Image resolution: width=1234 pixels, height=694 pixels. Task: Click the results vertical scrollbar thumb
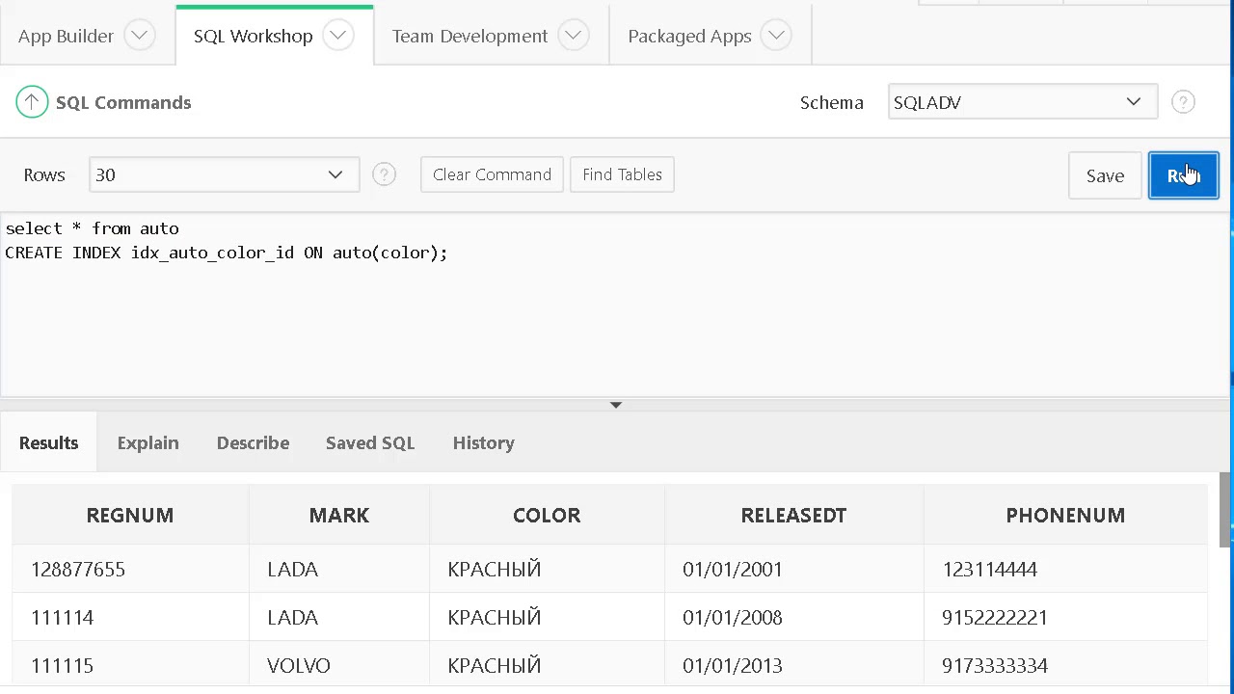pos(1224,509)
